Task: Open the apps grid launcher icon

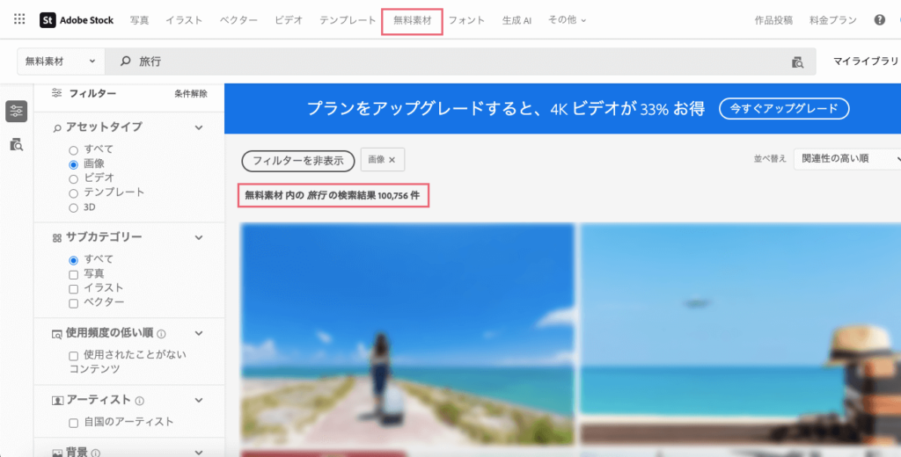Action: pos(19,19)
